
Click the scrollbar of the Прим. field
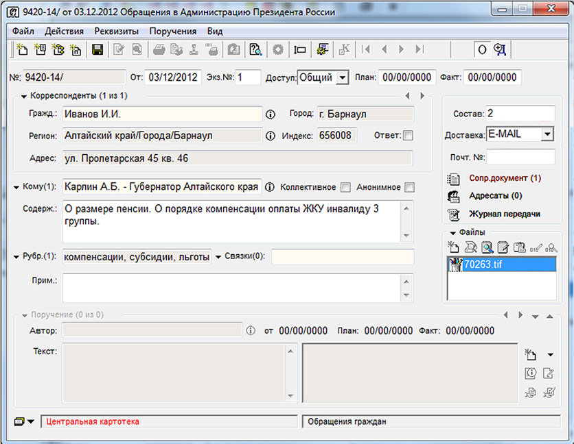(x=406, y=288)
